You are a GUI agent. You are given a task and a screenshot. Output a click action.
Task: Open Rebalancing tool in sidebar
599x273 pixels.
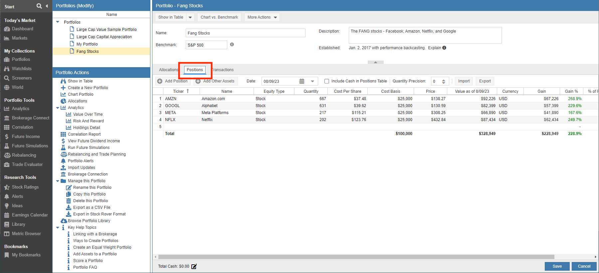24,155
